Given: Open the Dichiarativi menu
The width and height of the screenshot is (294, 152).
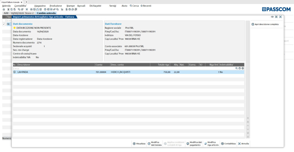Looking at the screenshot, I should coord(95,6).
